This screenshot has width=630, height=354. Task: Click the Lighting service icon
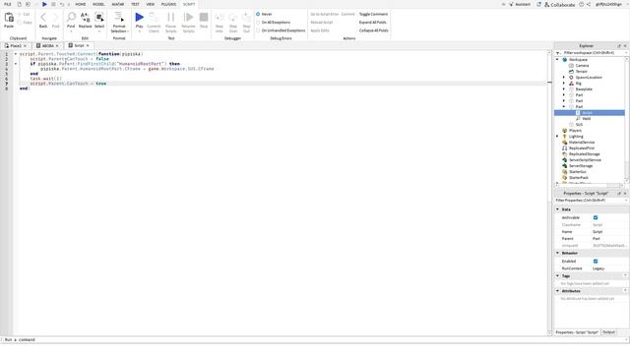point(564,137)
